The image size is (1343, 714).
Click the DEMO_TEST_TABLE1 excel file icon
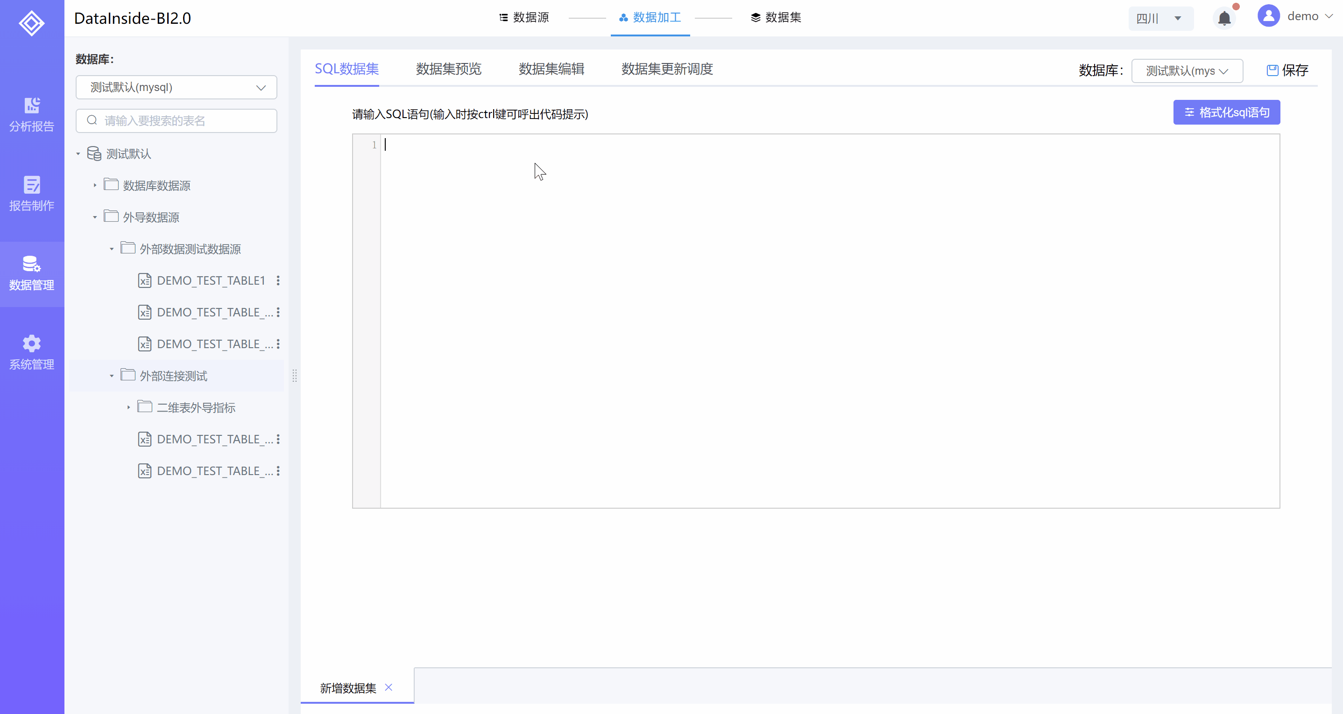pos(144,280)
